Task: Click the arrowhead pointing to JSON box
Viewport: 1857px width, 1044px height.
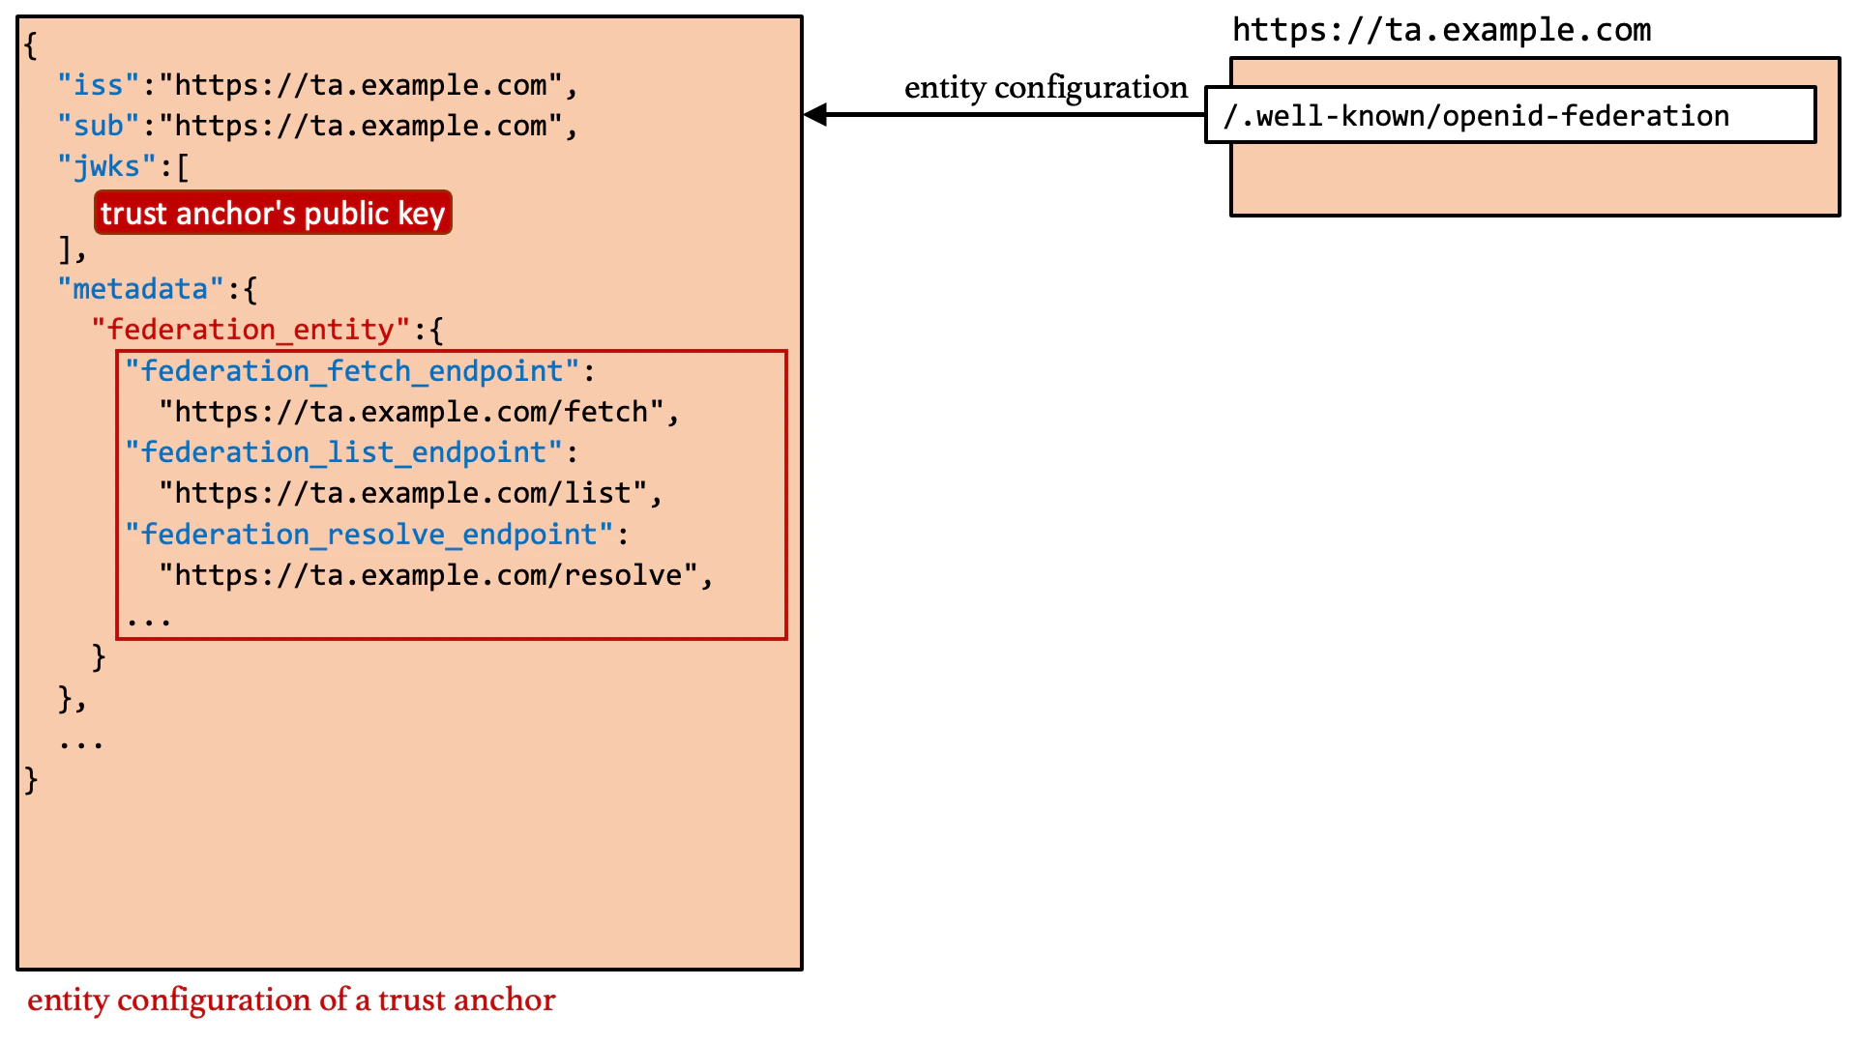Action: click(x=815, y=115)
